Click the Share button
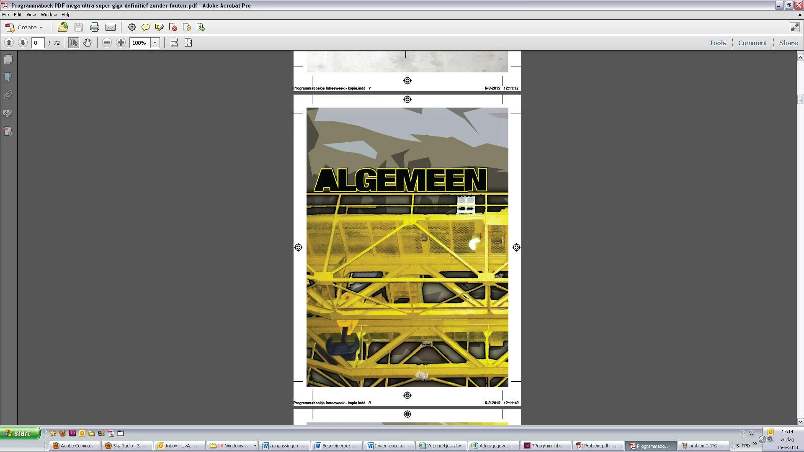 (x=788, y=43)
